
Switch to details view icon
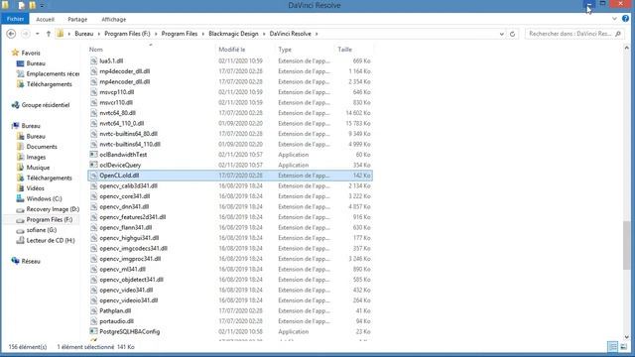[613, 347]
